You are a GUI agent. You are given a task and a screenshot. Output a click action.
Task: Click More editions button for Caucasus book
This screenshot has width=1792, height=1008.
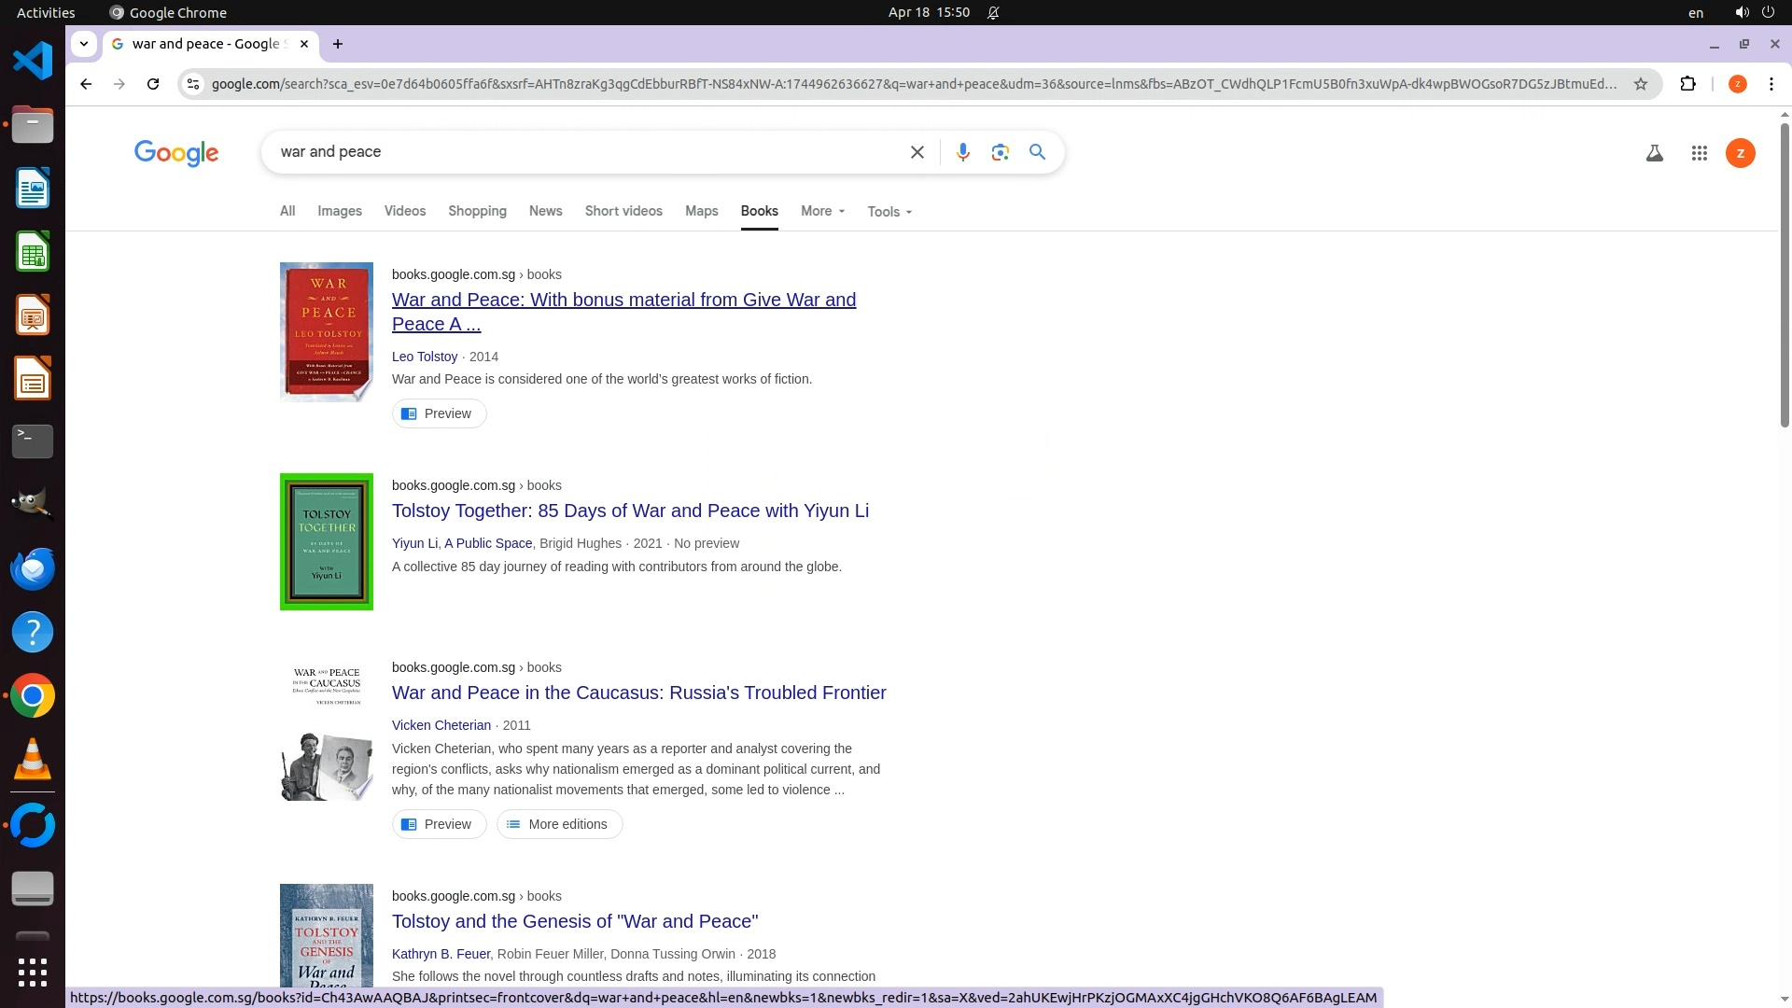559,824
